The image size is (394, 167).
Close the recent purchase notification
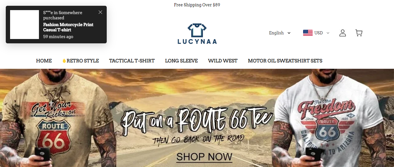pyautogui.click(x=100, y=12)
